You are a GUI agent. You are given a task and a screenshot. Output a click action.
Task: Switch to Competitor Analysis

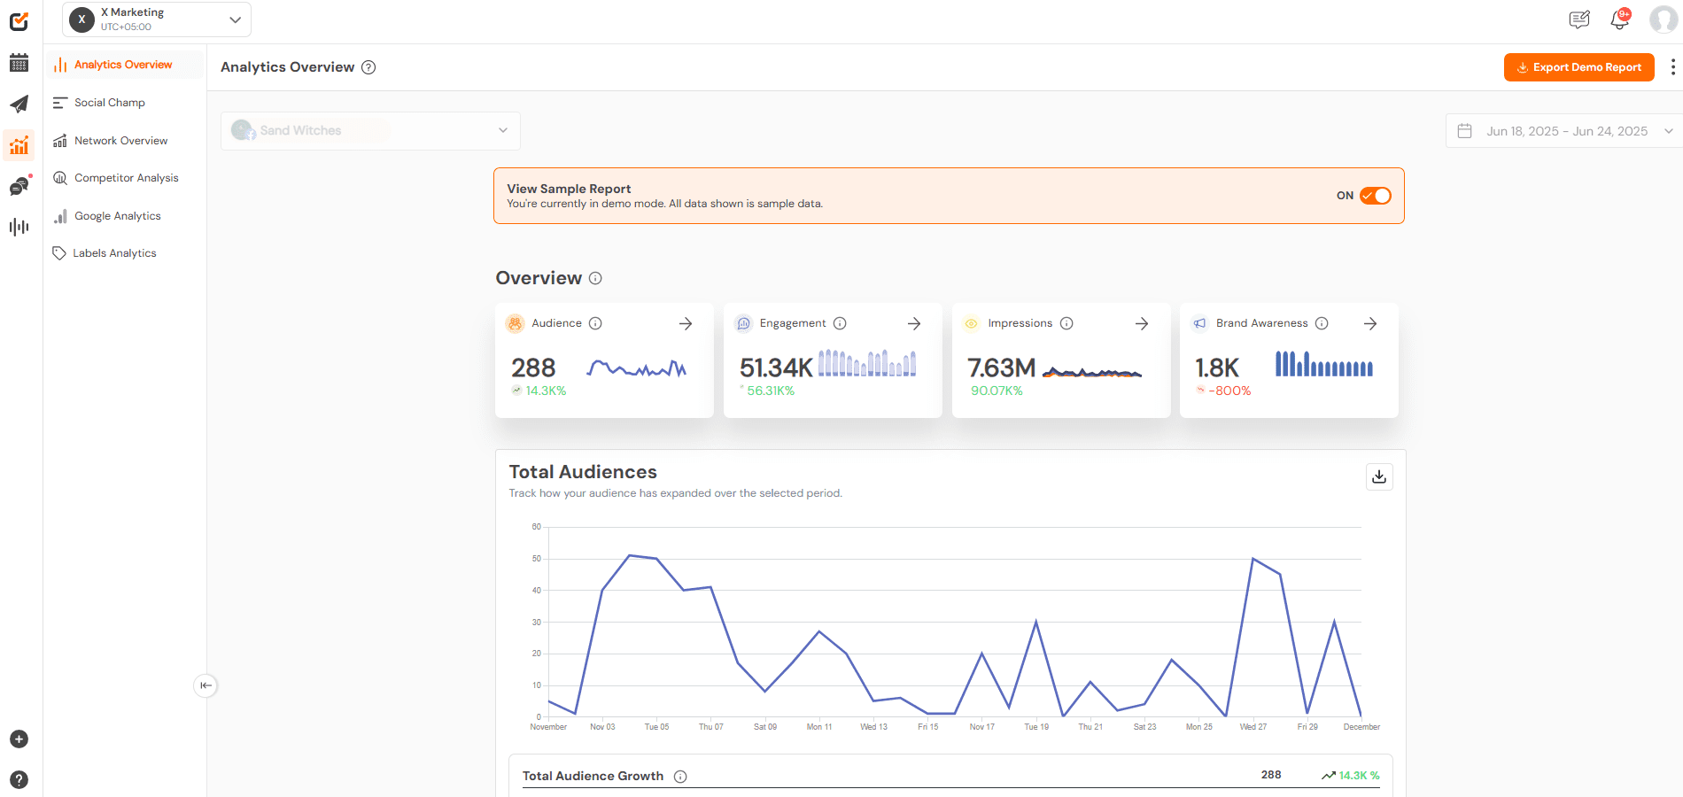(x=126, y=177)
